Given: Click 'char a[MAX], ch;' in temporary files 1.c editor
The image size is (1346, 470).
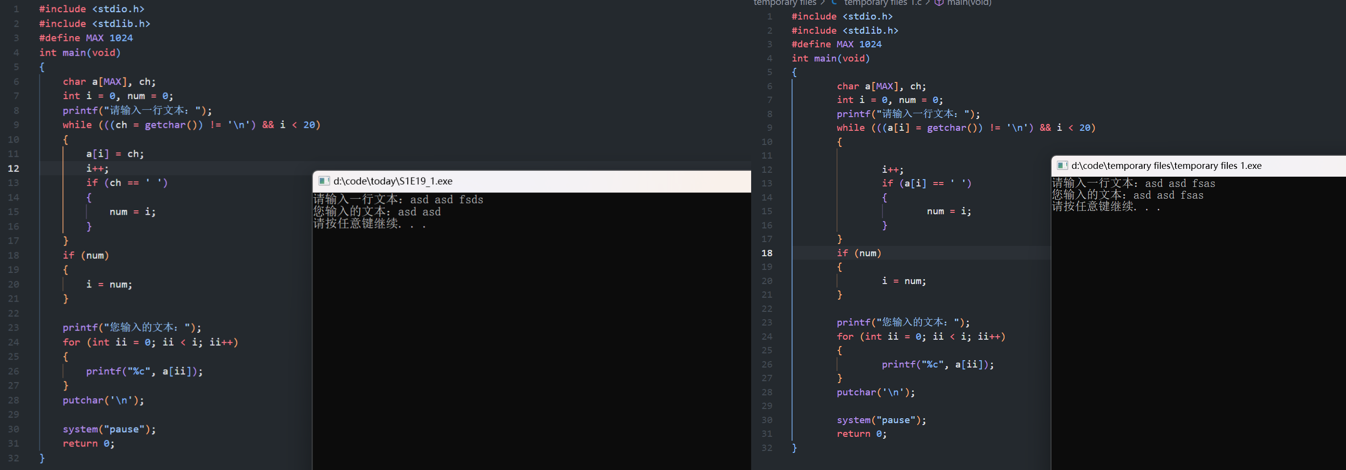Looking at the screenshot, I should click(x=882, y=86).
